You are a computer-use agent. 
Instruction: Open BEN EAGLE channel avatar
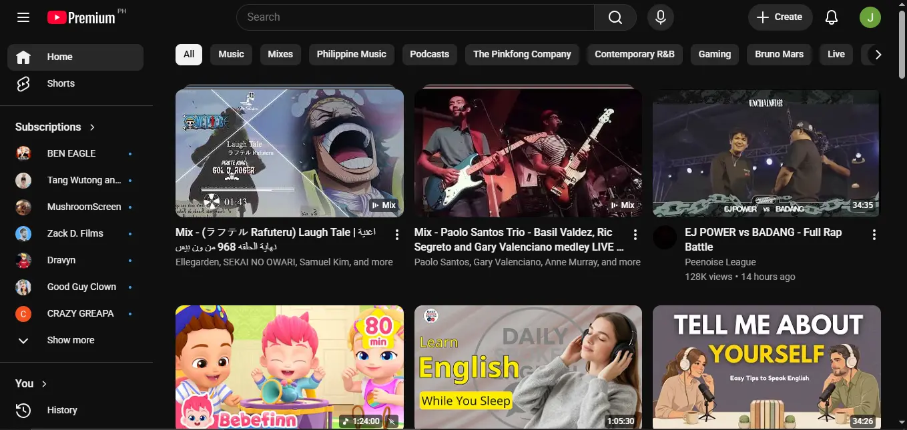23,153
